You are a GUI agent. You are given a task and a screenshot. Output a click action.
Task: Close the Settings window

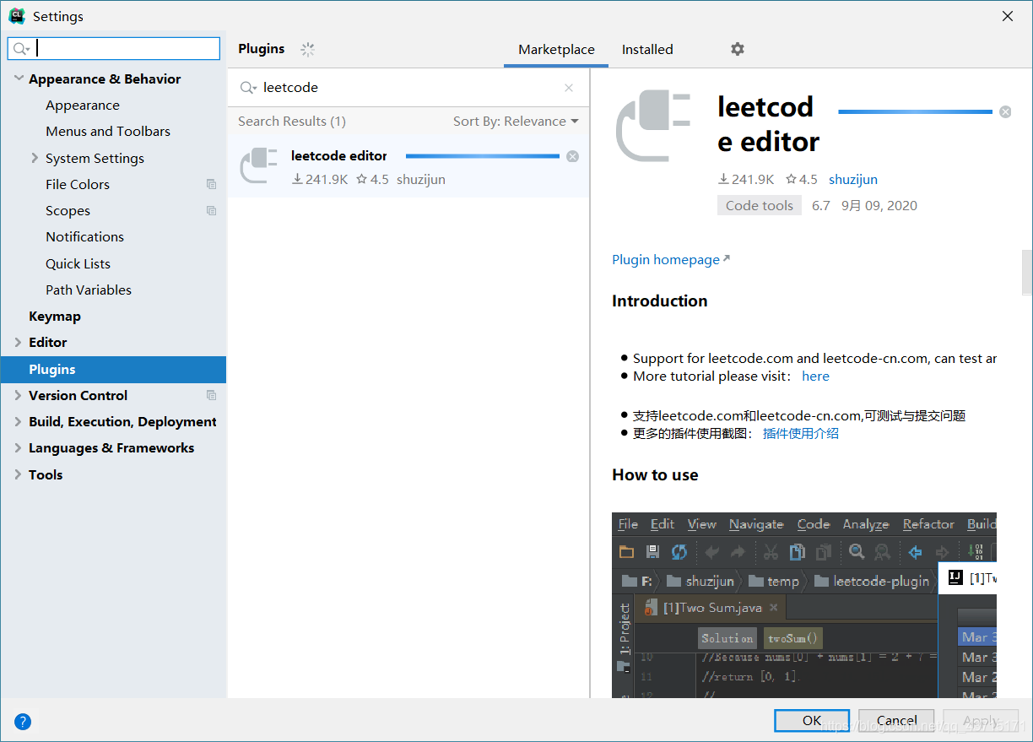[x=1008, y=16]
